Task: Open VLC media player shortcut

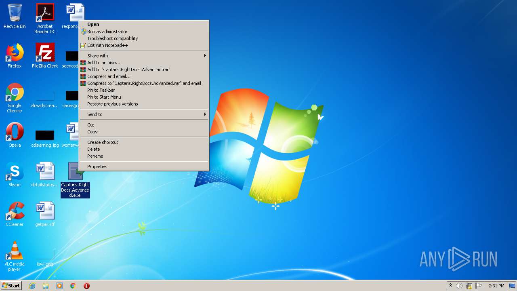Action: pos(15,256)
